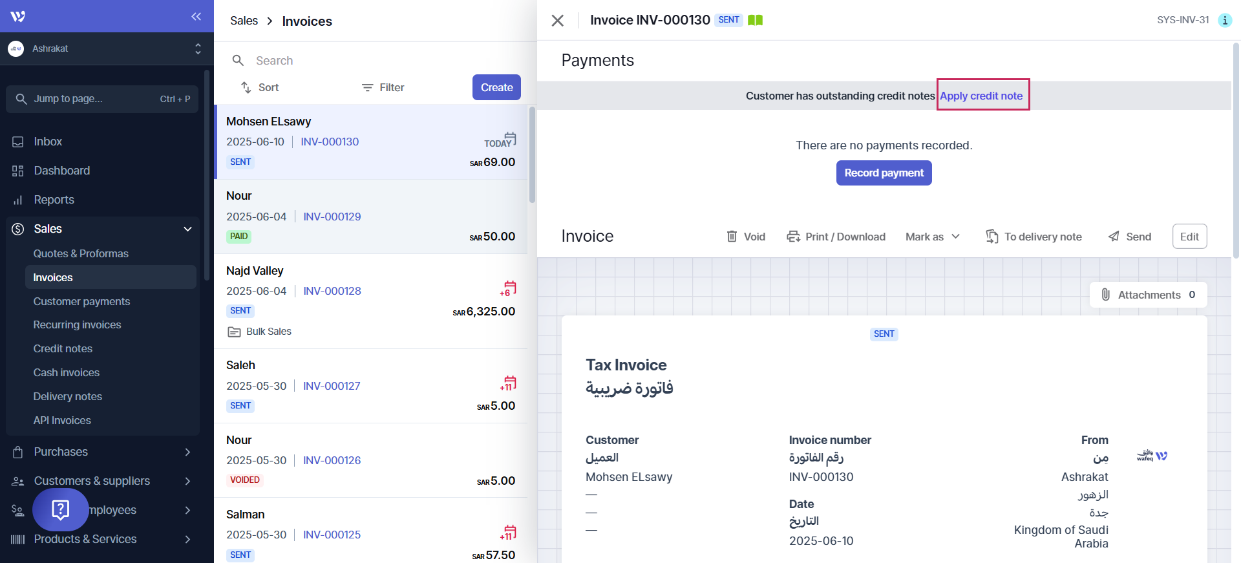Click the green book icon beside SENT
The height and width of the screenshot is (563, 1241).
[755, 20]
